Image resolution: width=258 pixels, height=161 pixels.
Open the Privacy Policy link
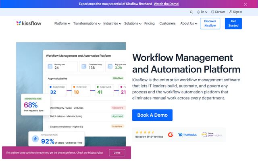(x=96, y=153)
